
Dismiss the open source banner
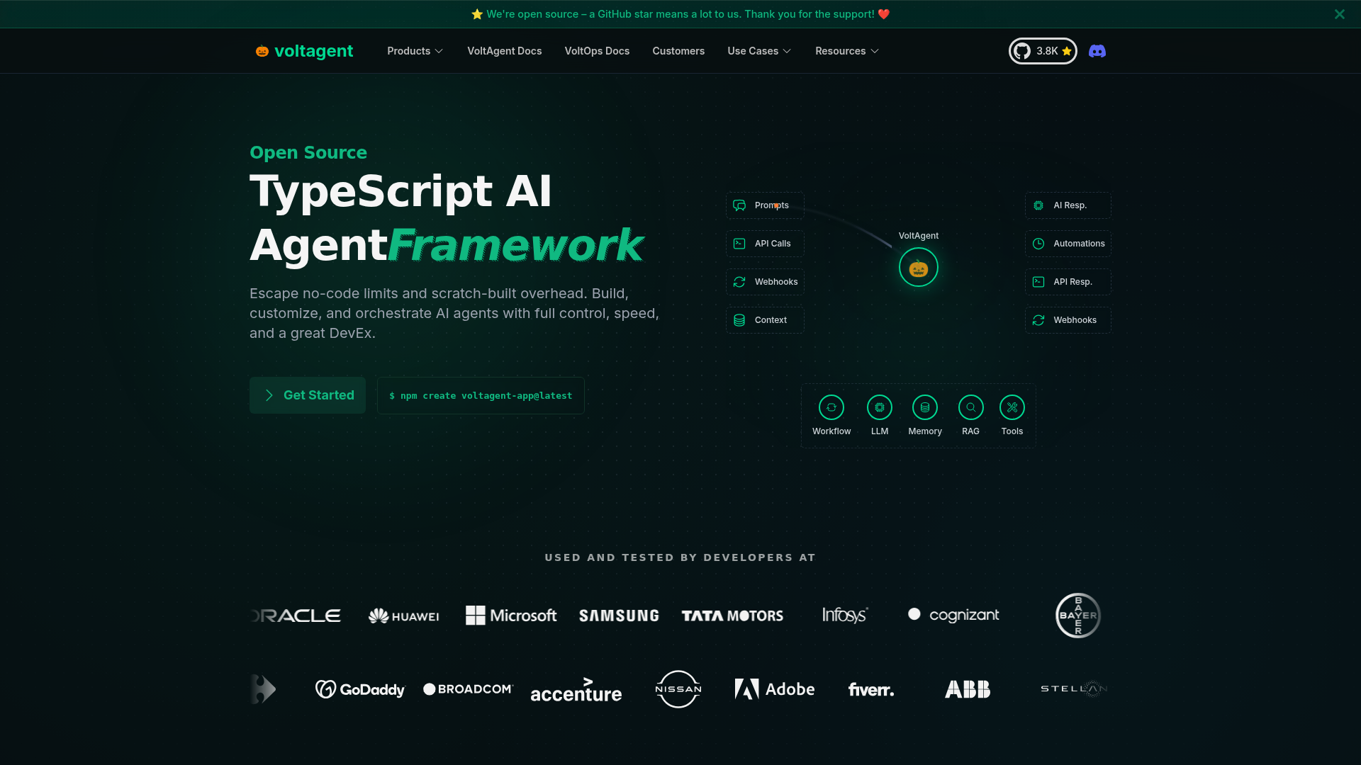(1339, 13)
